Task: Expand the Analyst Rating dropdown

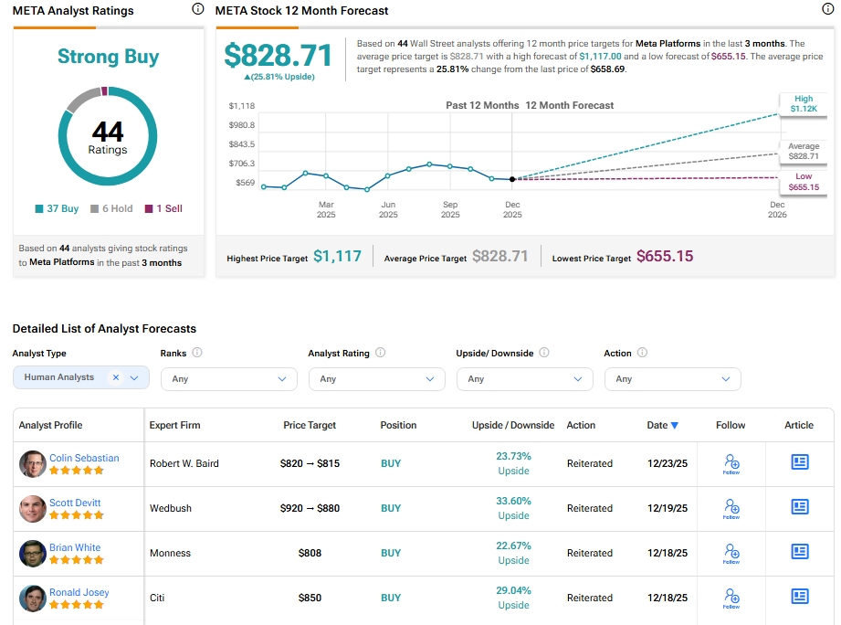Action: (376, 379)
